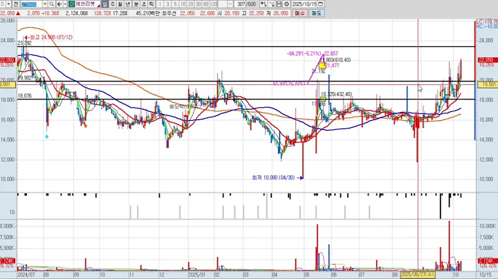Select the 1 interval button
The image size is (498, 279).
(160, 4)
